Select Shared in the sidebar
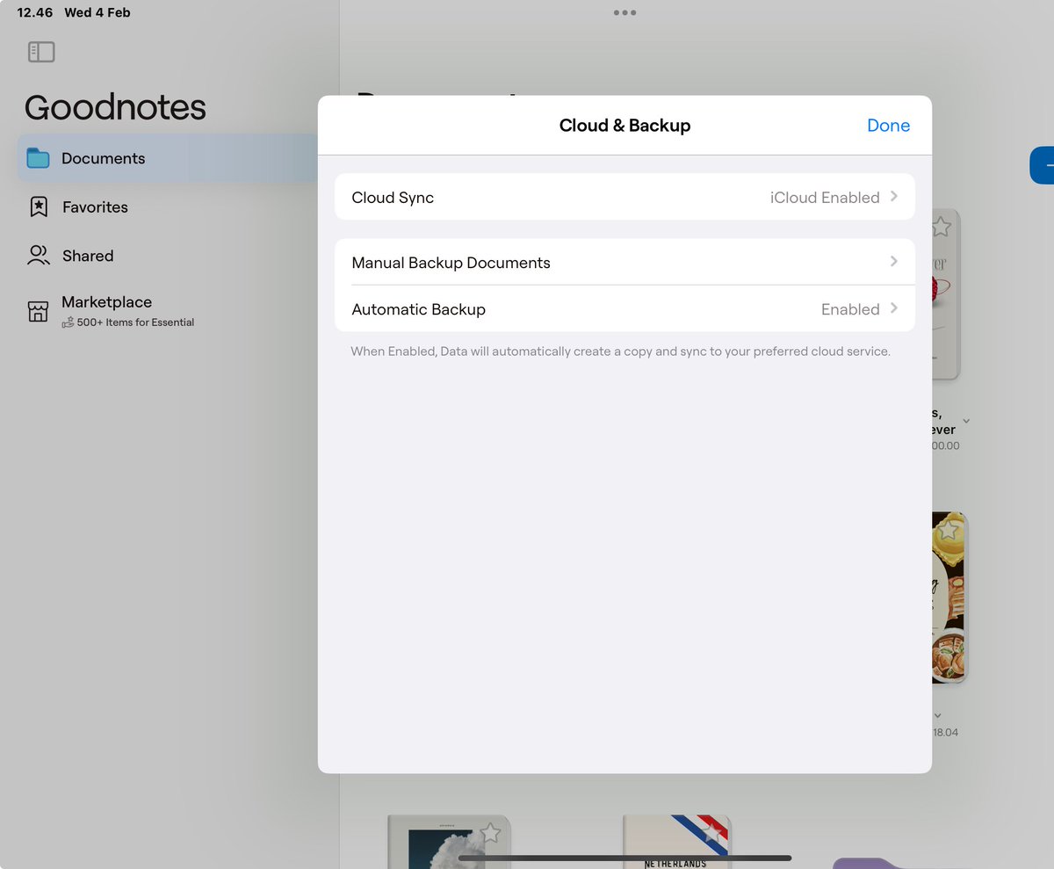This screenshot has height=869, width=1054. coord(88,256)
